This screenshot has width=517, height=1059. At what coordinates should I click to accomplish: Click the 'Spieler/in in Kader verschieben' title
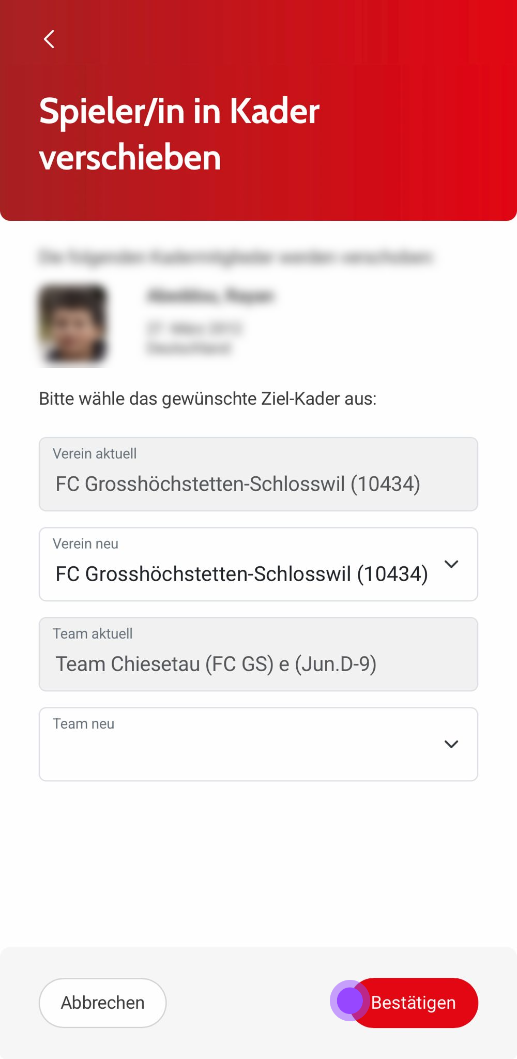click(179, 133)
